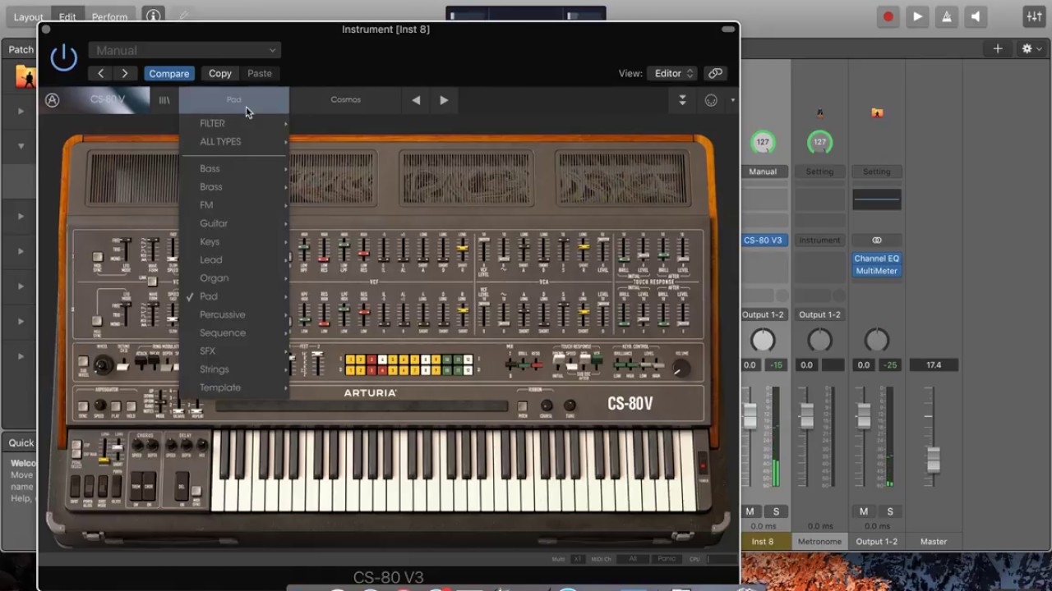Expand Percussive submenu arrow
Screen dimensions: 1052x591
coord(286,314)
